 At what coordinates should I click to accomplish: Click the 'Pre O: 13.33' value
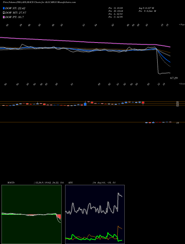click(115, 8)
